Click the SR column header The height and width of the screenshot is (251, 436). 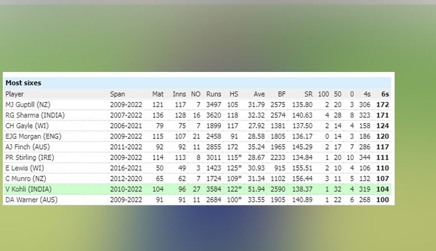click(308, 94)
